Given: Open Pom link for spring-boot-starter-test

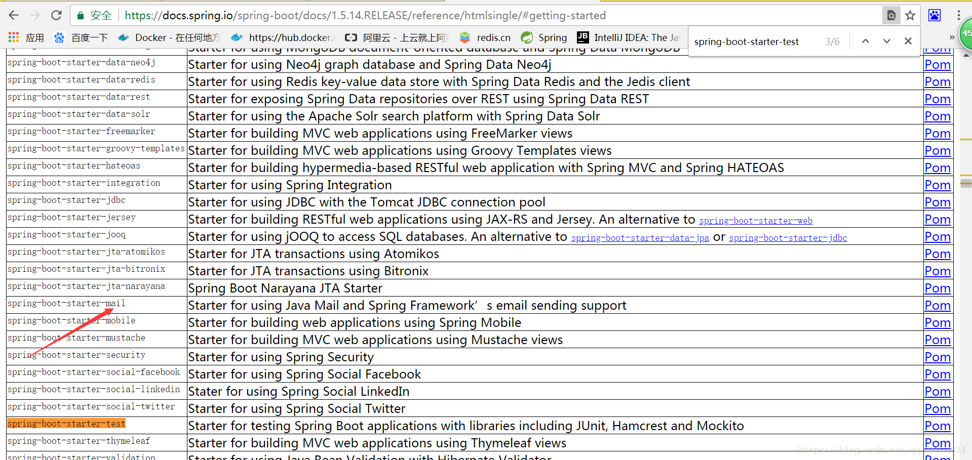Looking at the screenshot, I should pos(938,426).
